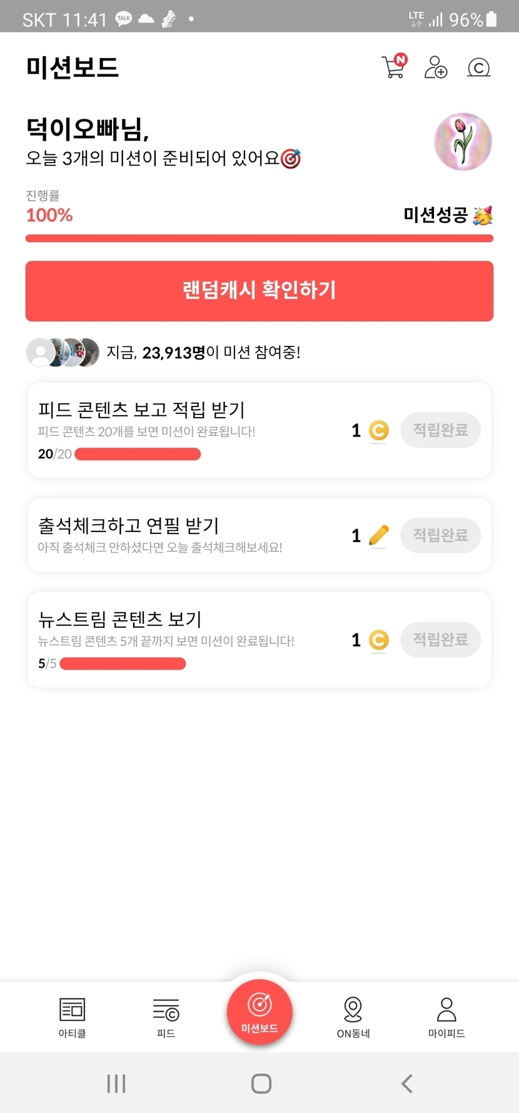This screenshot has height=1113, width=519.
Task: Open the cash coin icon in header
Action: tap(479, 68)
